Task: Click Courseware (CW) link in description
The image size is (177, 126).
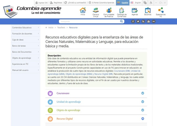Action: pyautogui.click(x=122, y=71)
